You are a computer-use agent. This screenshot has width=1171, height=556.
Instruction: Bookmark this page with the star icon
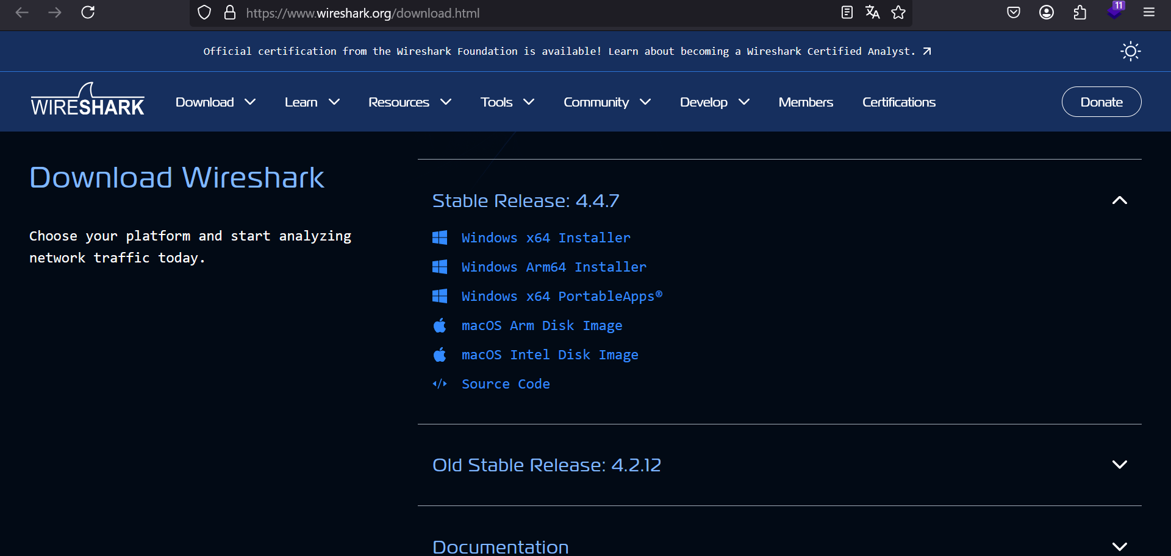[x=898, y=12]
